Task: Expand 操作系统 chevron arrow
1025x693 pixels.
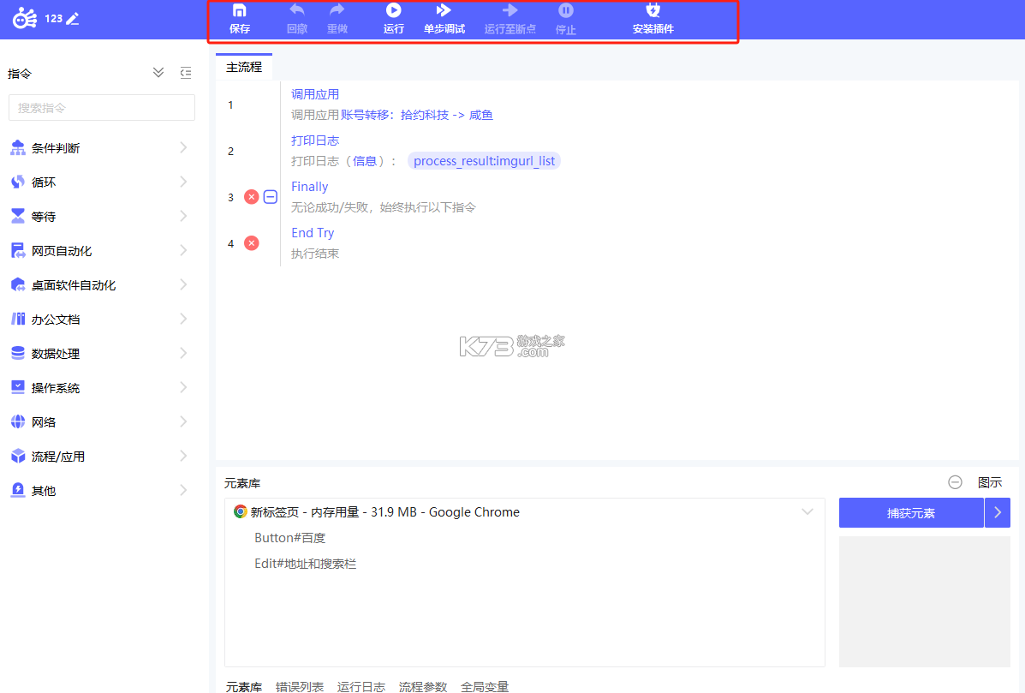Action: pos(184,387)
